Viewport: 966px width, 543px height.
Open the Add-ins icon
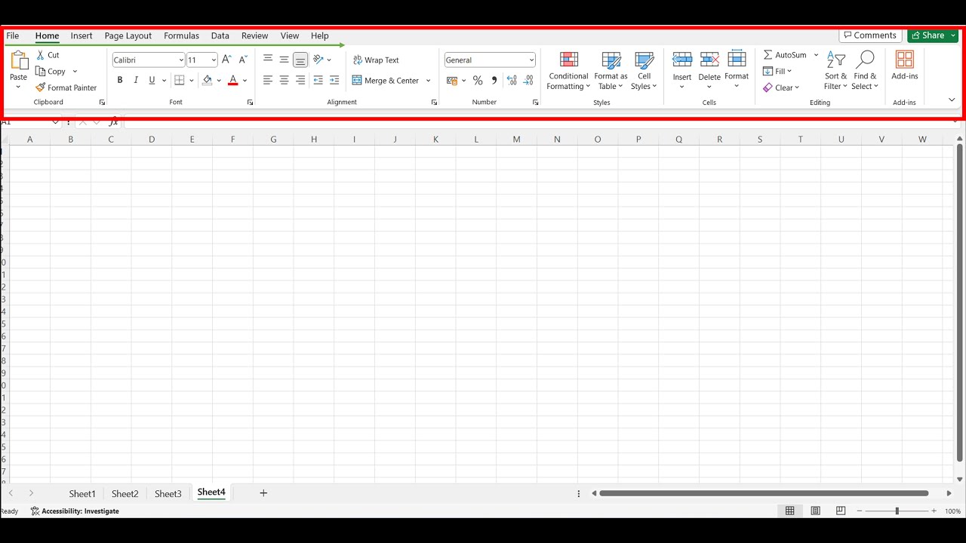click(x=905, y=60)
